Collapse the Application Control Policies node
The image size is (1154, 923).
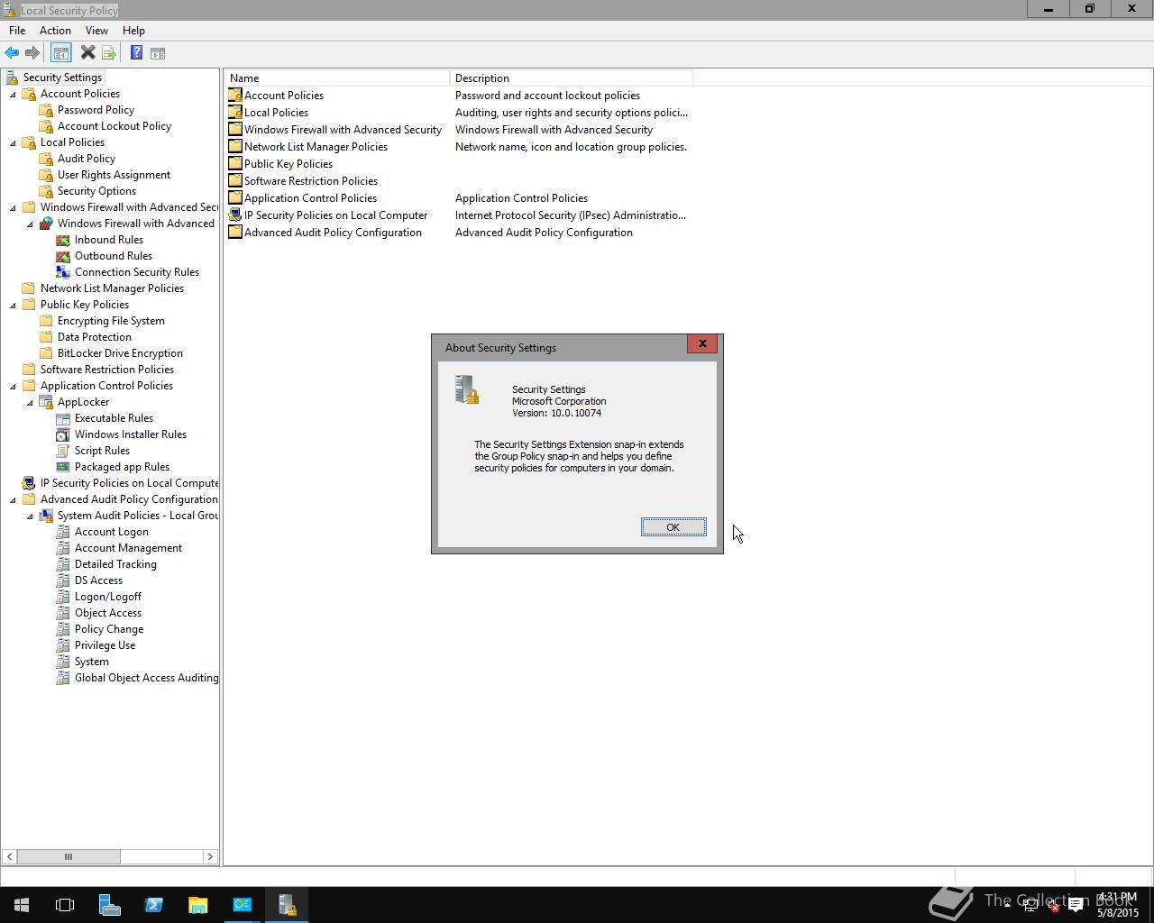[x=13, y=387]
